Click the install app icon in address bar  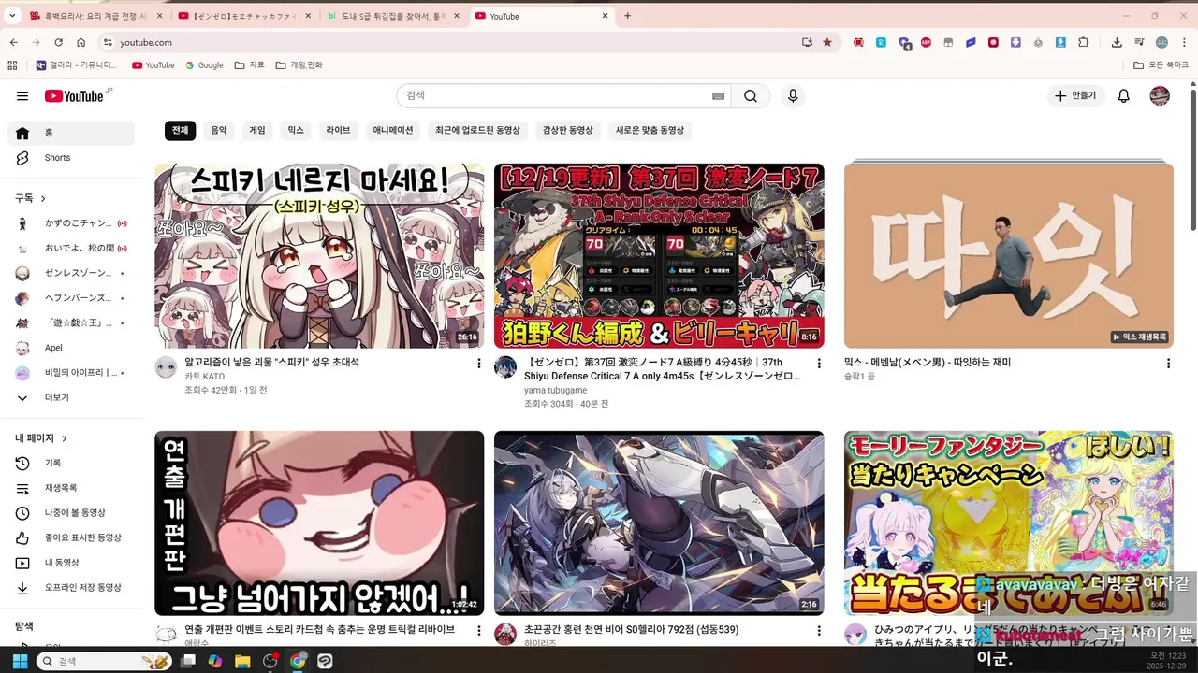pyautogui.click(x=807, y=42)
